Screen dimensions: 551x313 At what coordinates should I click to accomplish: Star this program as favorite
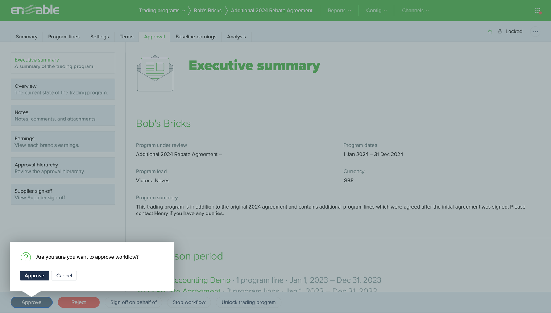(490, 32)
